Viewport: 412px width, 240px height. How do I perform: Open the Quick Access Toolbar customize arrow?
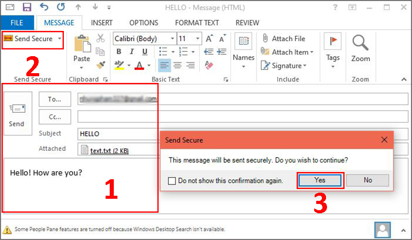[109, 8]
